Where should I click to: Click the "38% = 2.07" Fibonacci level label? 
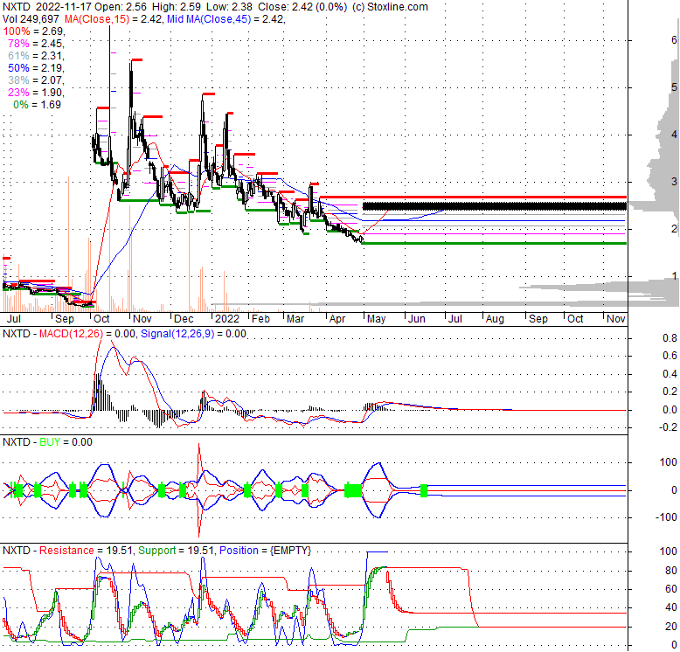(36, 80)
